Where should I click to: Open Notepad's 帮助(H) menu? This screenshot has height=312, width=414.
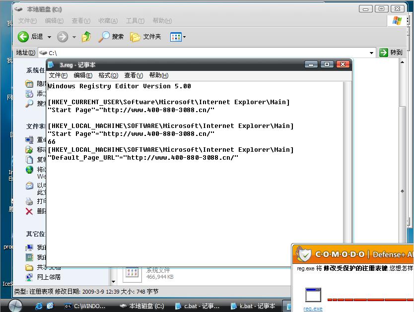click(x=159, y=75)
